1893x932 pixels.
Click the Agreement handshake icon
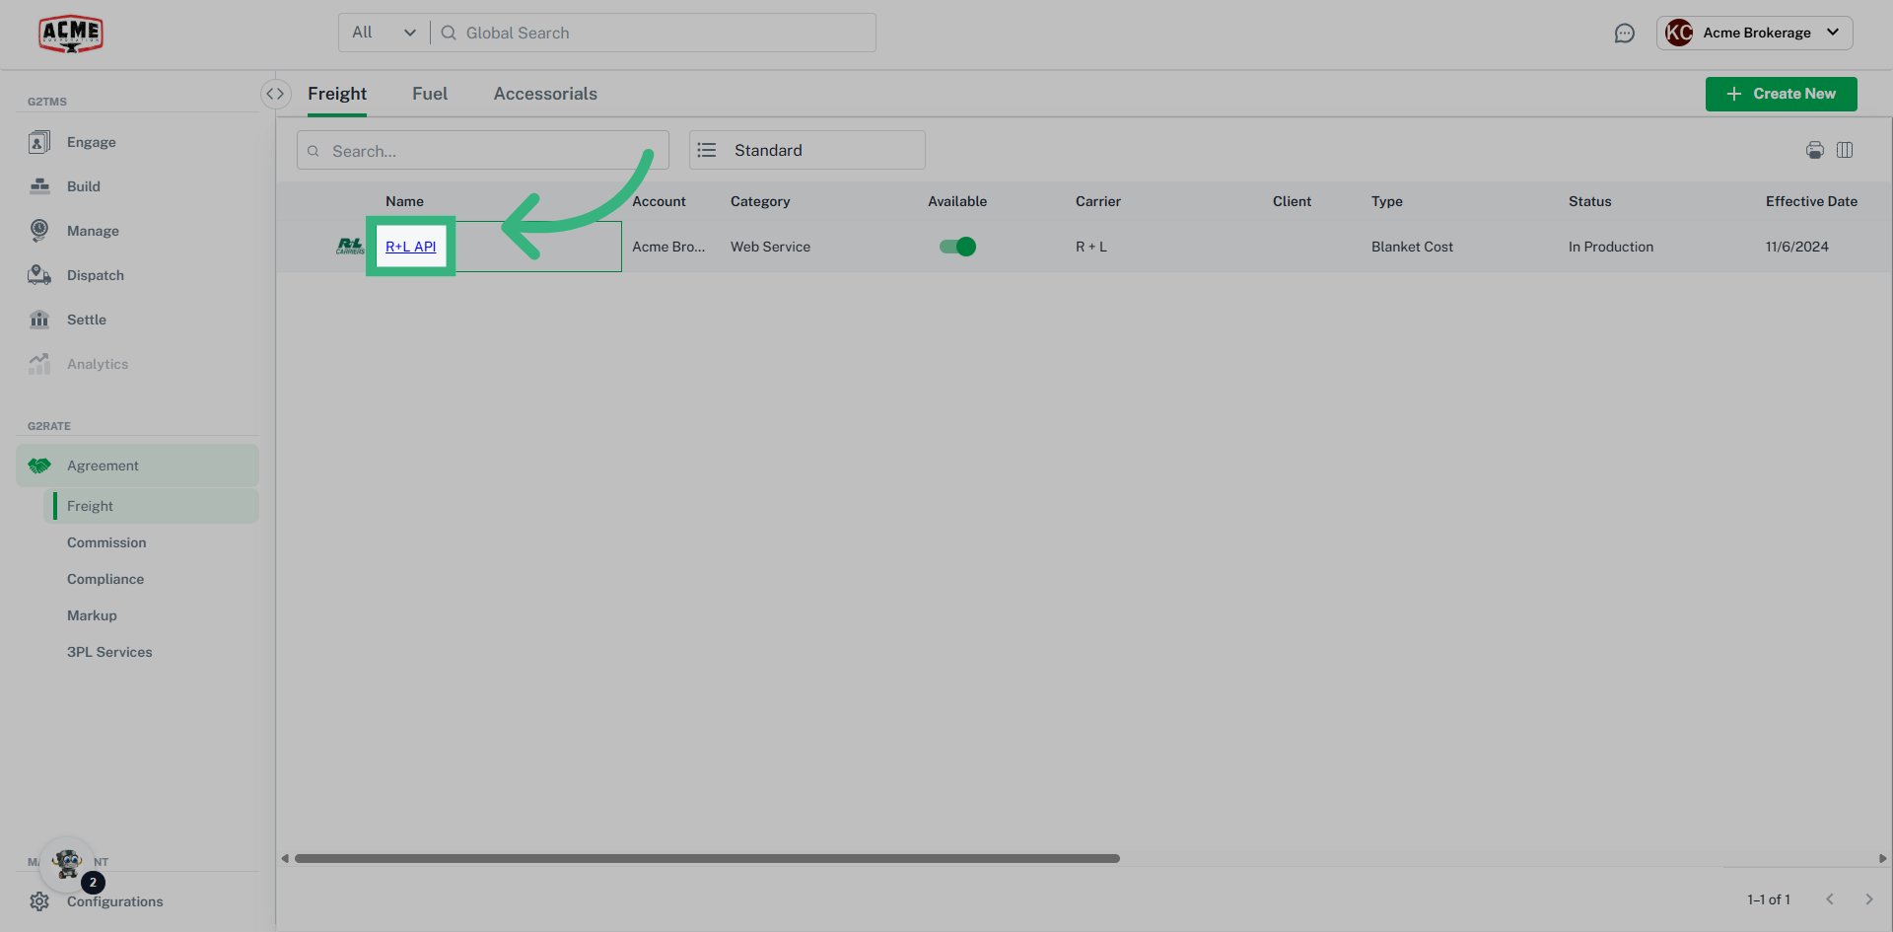[x=39, y=465]
